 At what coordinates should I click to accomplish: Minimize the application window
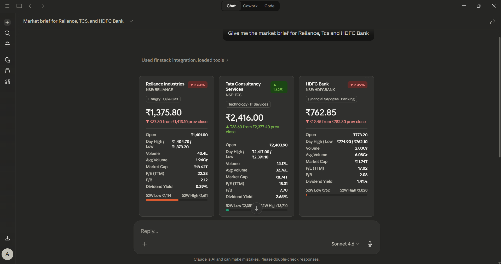pyautogui.click(x=464, y=6)
